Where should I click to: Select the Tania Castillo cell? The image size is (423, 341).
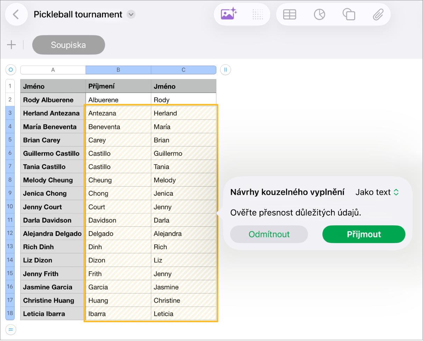[53, 167]
